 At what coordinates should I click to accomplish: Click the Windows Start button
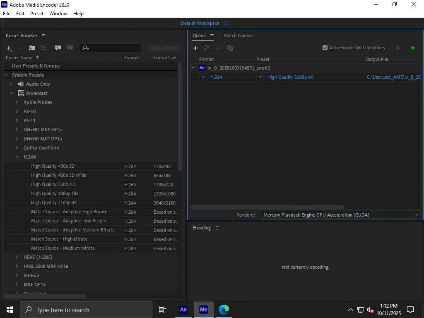pos(10,310)
